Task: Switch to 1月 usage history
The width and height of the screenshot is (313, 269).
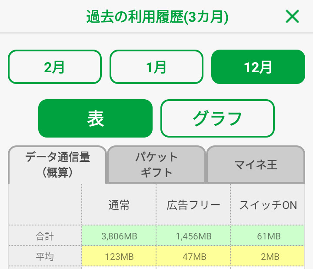Action: [156, 67]
